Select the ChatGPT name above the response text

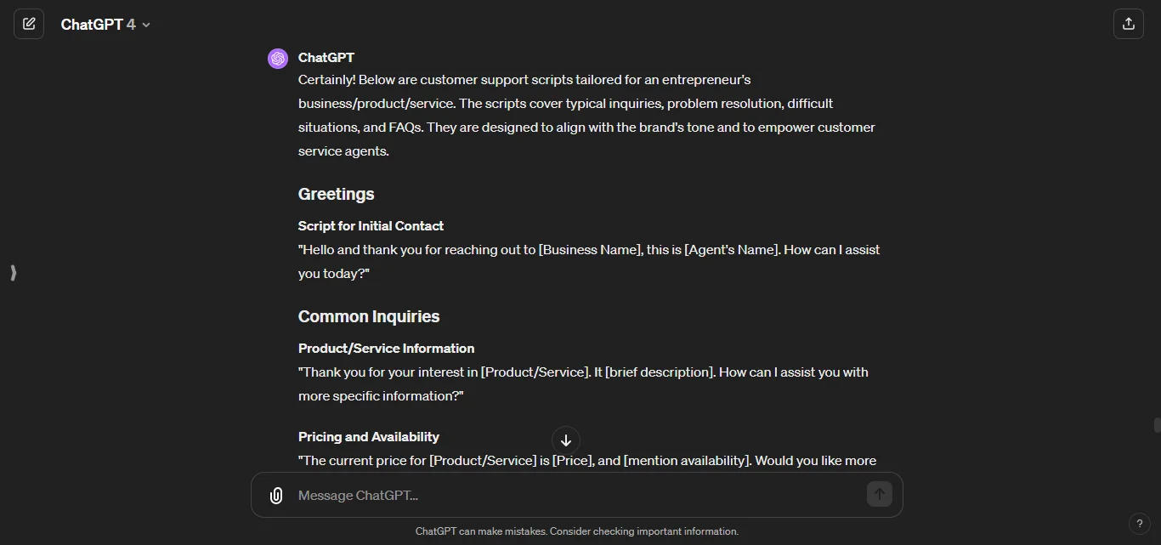(x=326, y=57)
